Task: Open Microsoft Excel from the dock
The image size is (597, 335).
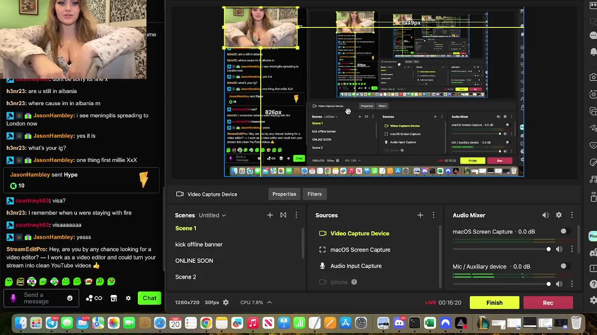Action: 430,323
